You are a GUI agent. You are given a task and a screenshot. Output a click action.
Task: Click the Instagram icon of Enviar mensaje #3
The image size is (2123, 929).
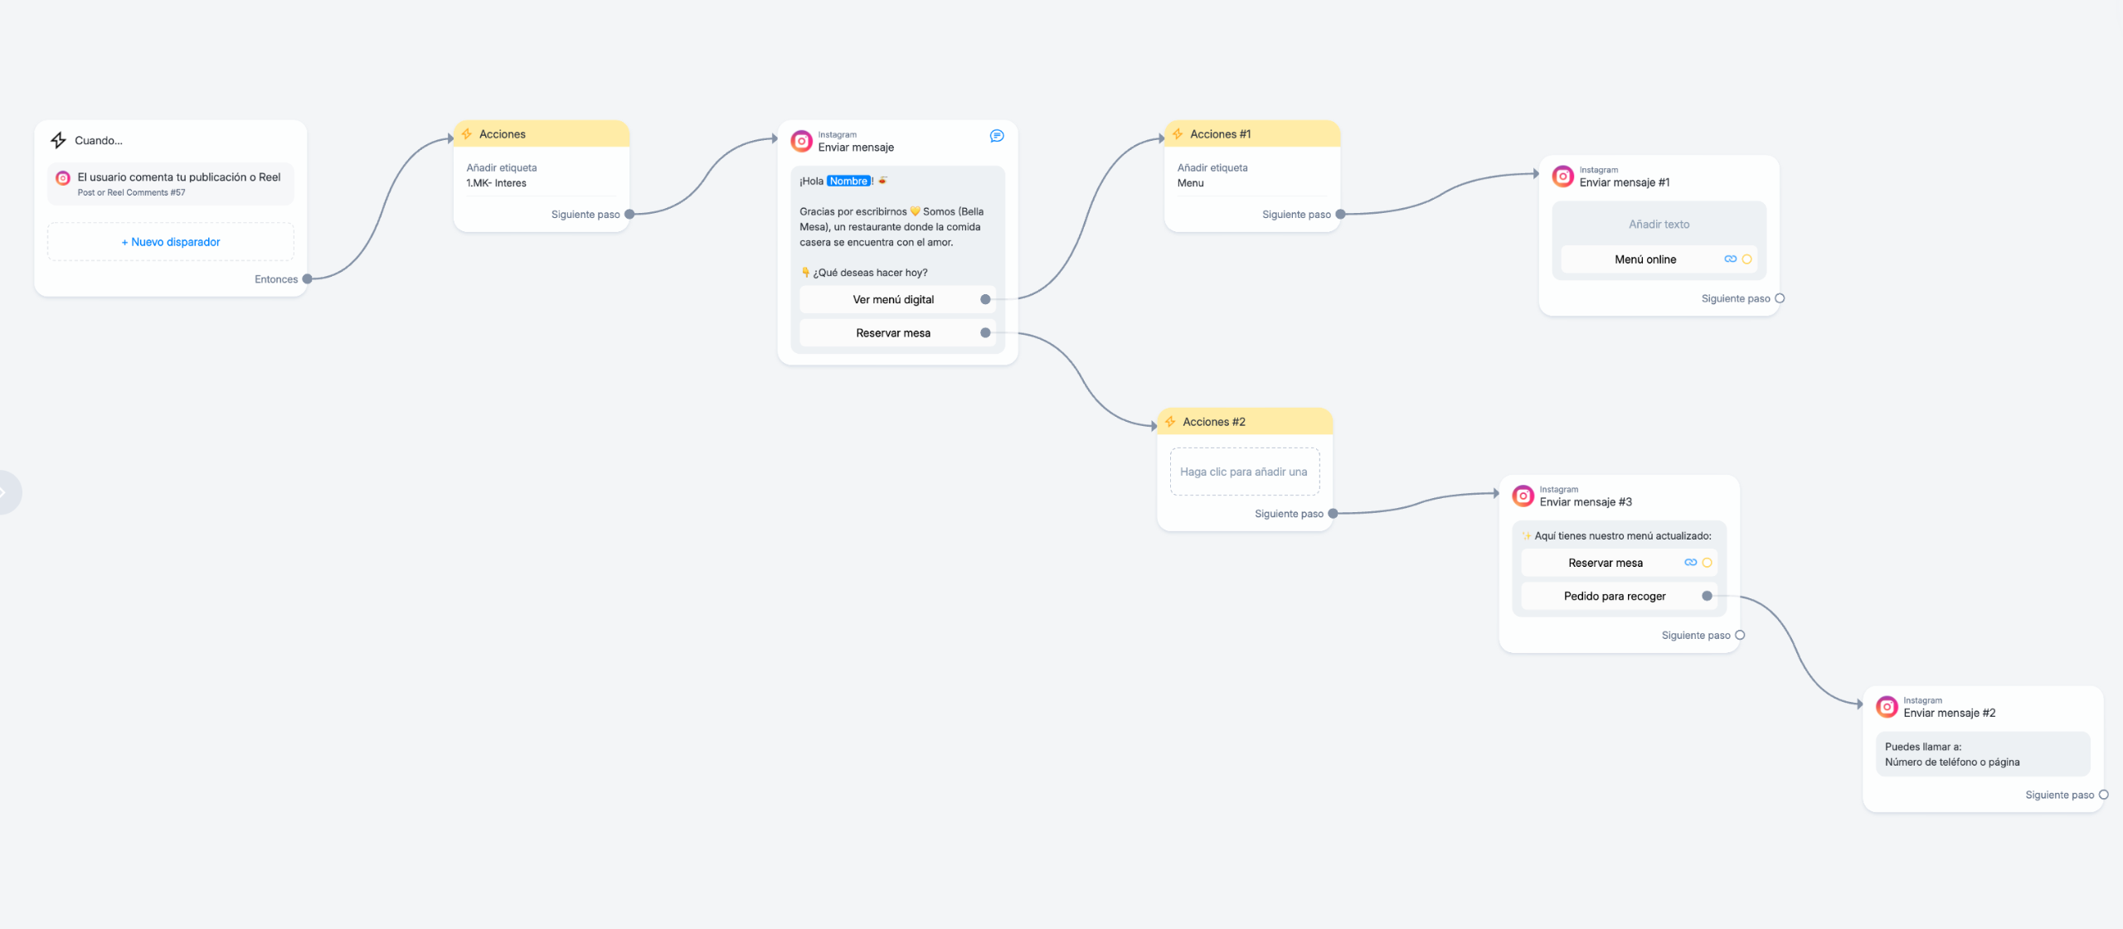tap(1523, 496)
